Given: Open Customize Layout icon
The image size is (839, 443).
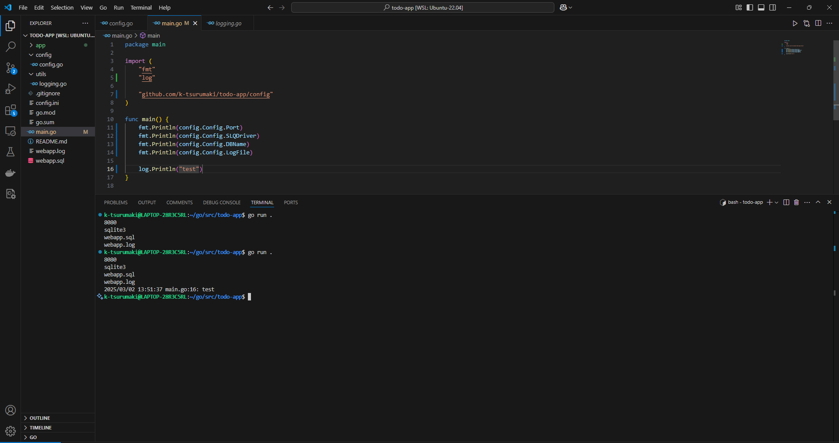Looking at the screenshot, I should click(738, 7).
